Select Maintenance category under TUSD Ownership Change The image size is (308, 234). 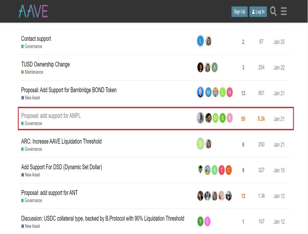tap(32, 72)
